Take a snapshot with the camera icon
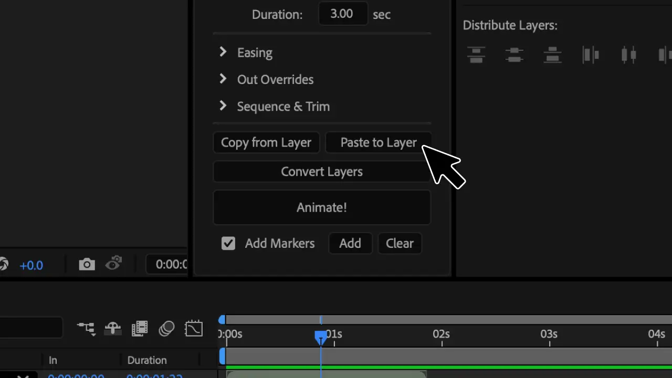The image size is (672, 378). coord(87,265)
